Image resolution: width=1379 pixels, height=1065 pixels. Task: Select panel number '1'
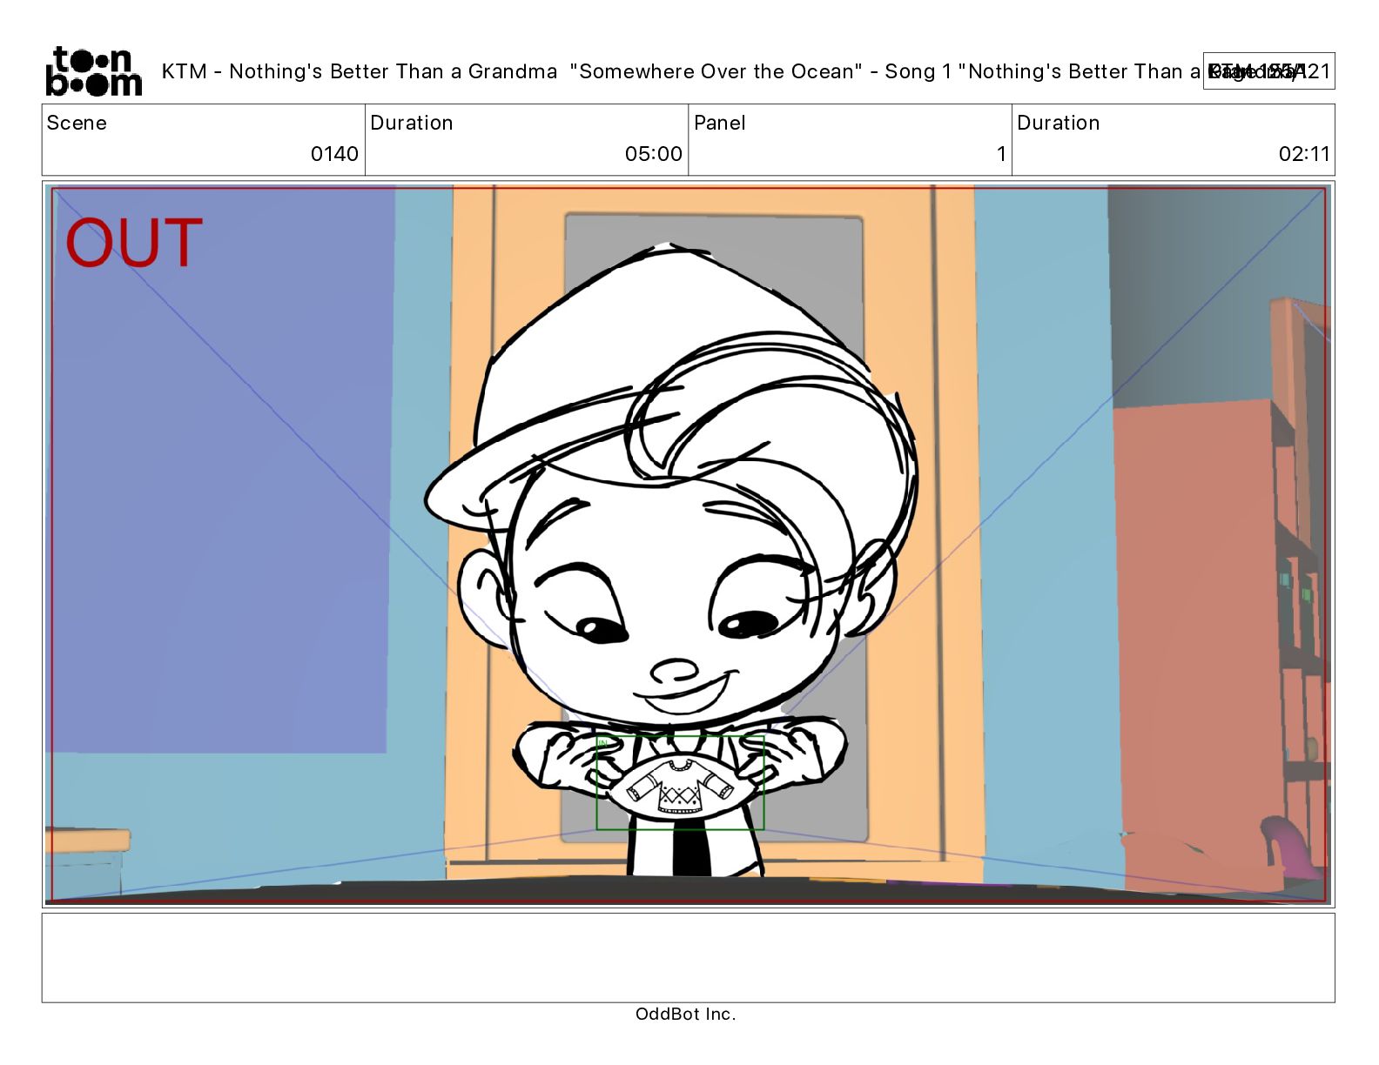pyautogui.click(x=1001, y=154)
